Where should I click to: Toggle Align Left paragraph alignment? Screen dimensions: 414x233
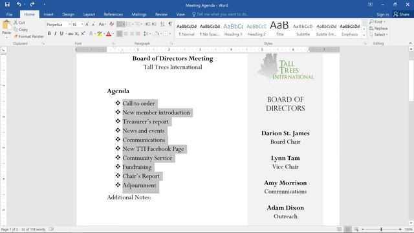[119, 34]
